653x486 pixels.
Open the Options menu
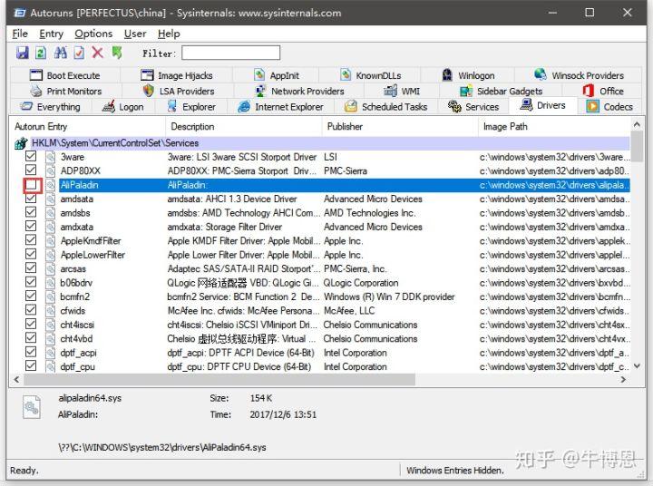coord(93,34)
